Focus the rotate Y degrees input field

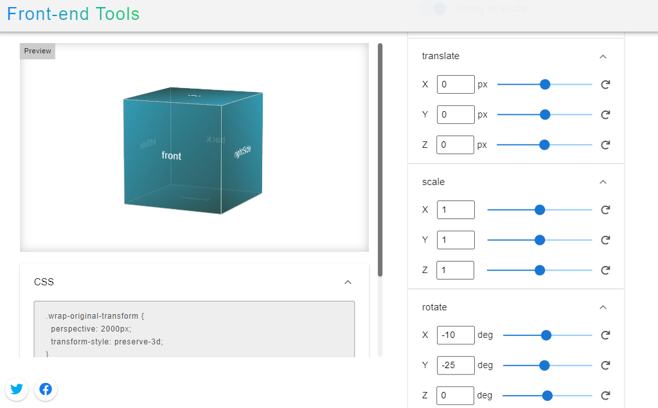pos(456,365)
